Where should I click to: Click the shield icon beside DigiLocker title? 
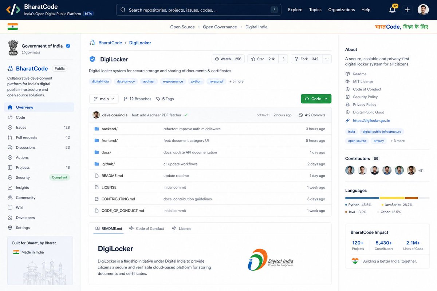point(92,59)
